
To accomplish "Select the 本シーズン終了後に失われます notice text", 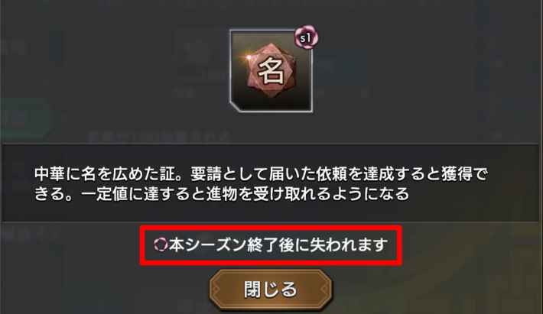I will 278,244.
